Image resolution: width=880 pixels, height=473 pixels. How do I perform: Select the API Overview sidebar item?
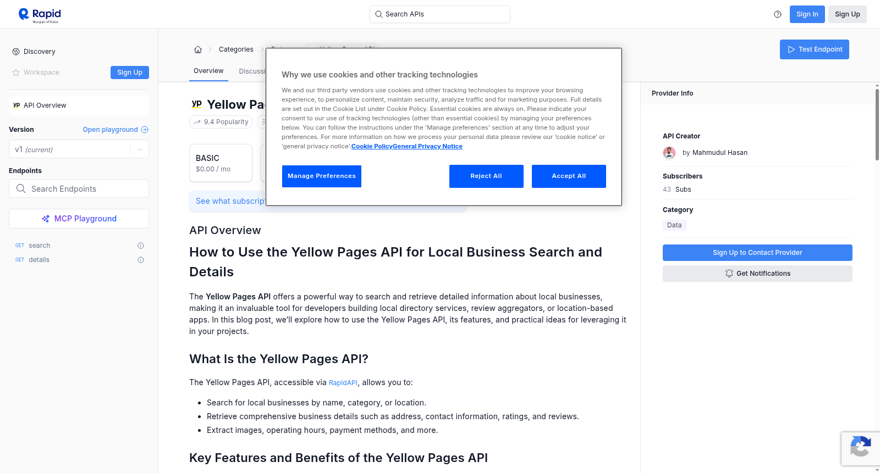tap(79, 105)
